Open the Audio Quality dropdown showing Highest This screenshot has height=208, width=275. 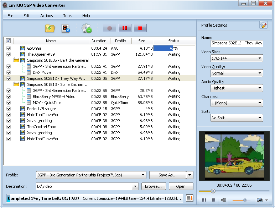237,88
